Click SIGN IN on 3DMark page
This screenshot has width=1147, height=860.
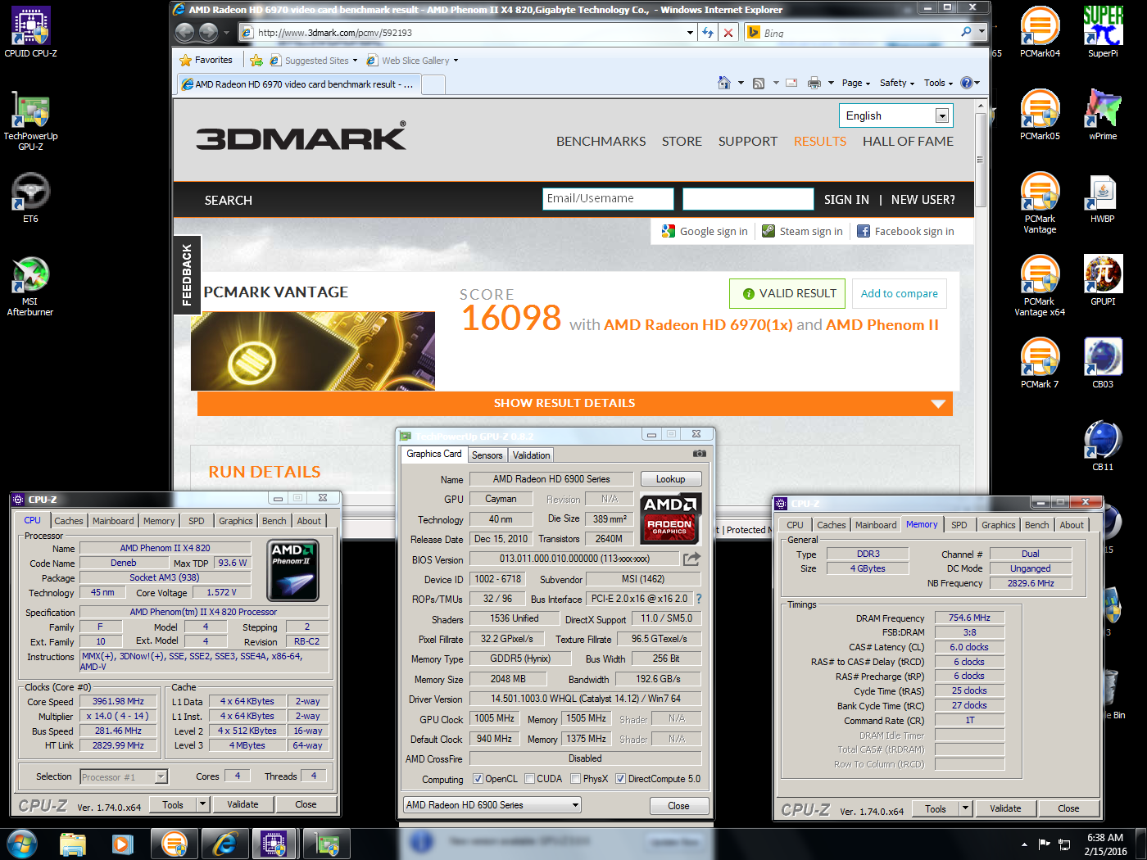coord(846,199)
